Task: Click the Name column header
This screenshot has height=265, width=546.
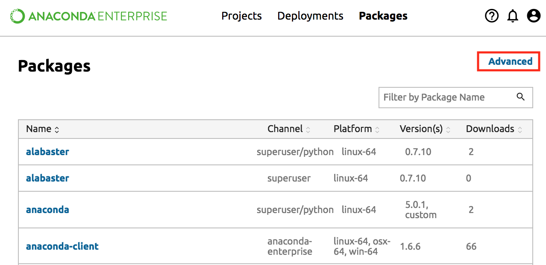Action: coord(38,129)
